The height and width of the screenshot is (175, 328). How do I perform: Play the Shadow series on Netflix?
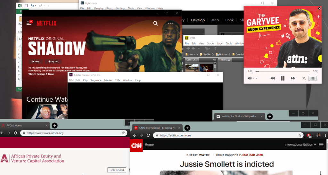pyautogui.click(x=35, y=62)
